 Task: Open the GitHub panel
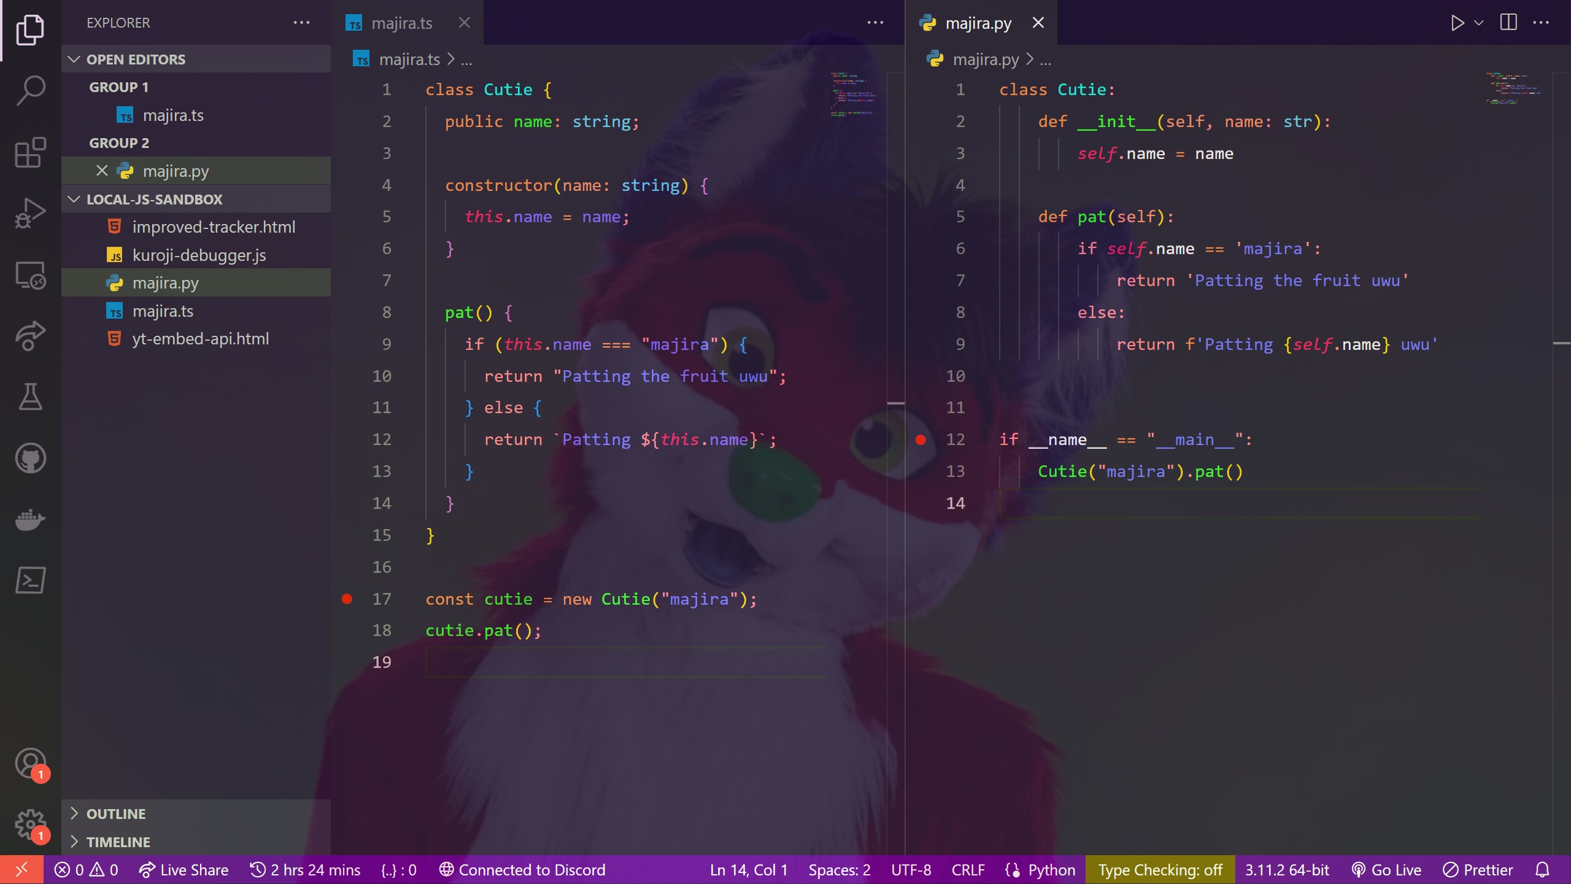[x=29, y=458]
